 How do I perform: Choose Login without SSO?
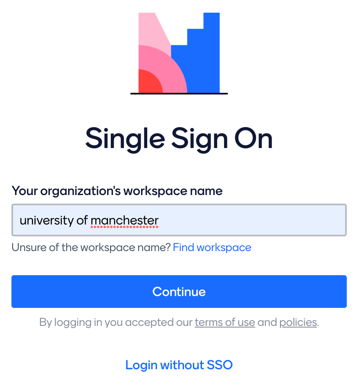[x=179, y=365]
